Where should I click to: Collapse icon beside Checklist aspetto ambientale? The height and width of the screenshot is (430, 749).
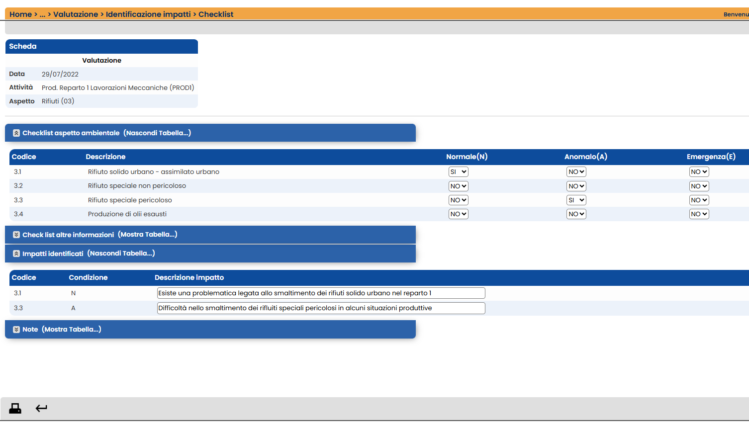click(x=16, y=133)
